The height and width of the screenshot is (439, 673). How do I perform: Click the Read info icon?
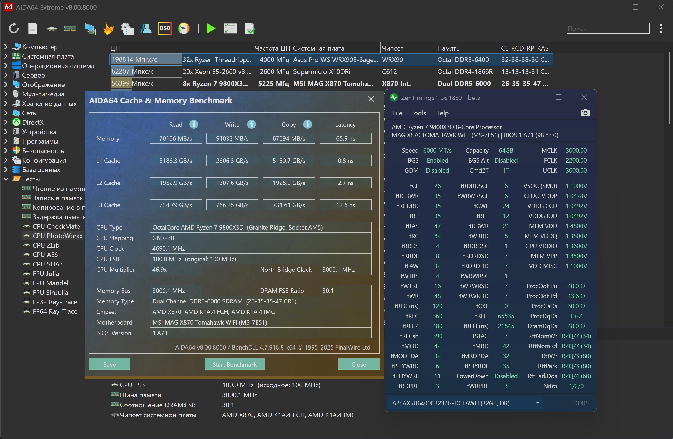[x=194, y=124]
